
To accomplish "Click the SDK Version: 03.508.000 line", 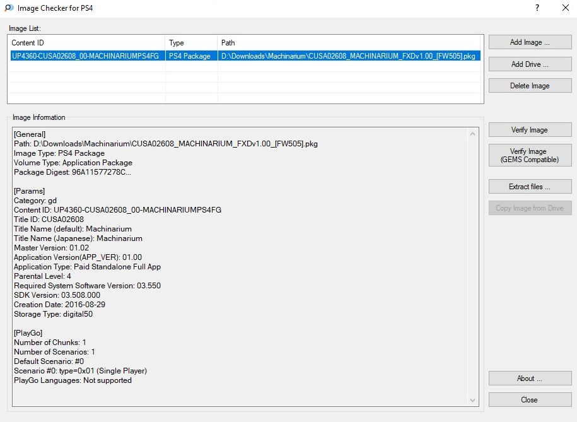I will [57, 295].
